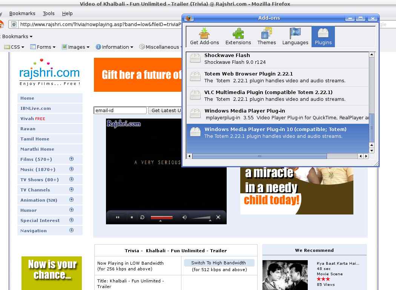Pause the video in the player
Viewport: 396px width, 290px height.
point(118,217)
